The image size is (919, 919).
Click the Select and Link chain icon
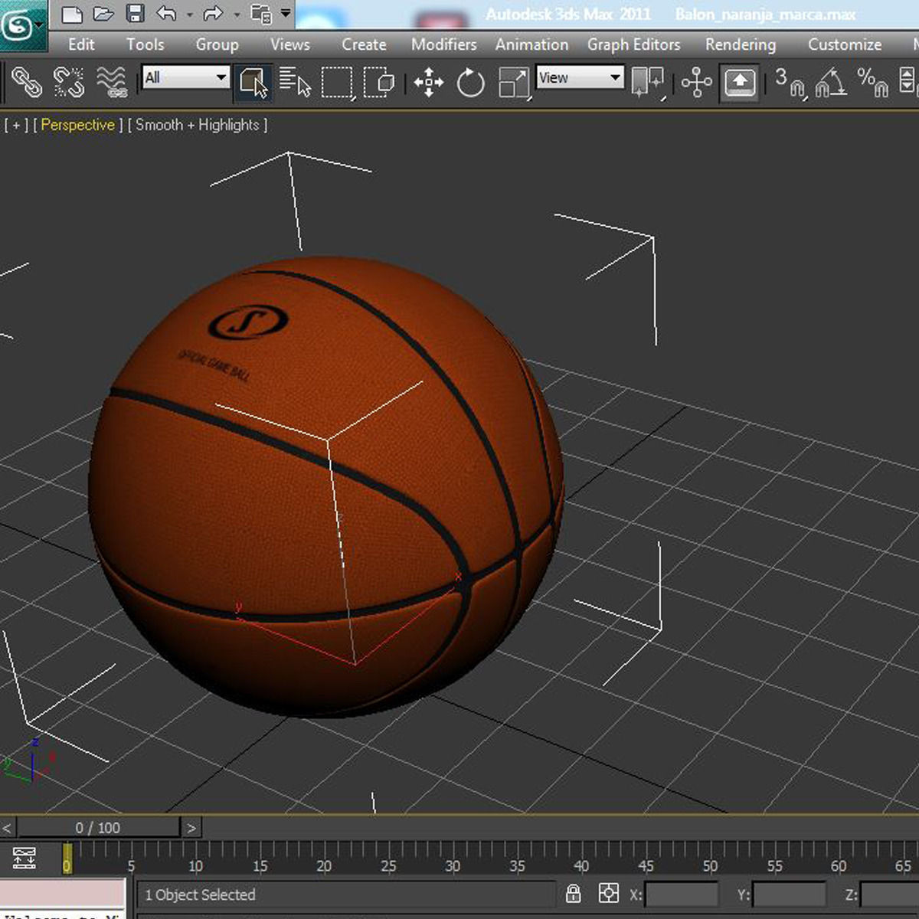[x=27, y=82]
